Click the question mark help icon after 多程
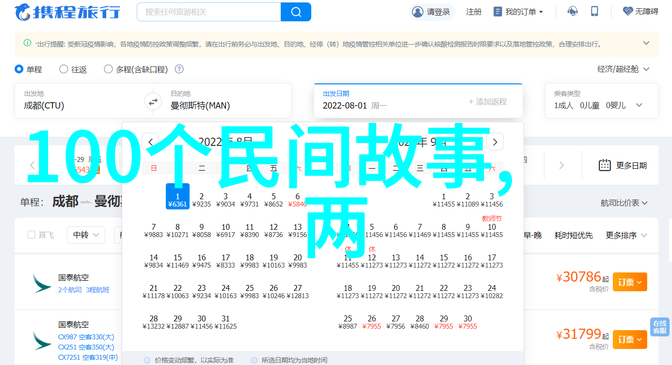The width and height of the screenshot is (672, 365). click(x=179, y=69)
